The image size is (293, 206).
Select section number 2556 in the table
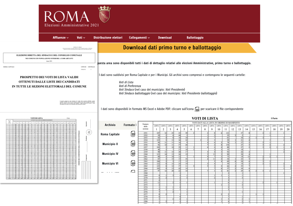tap(145, 145)
